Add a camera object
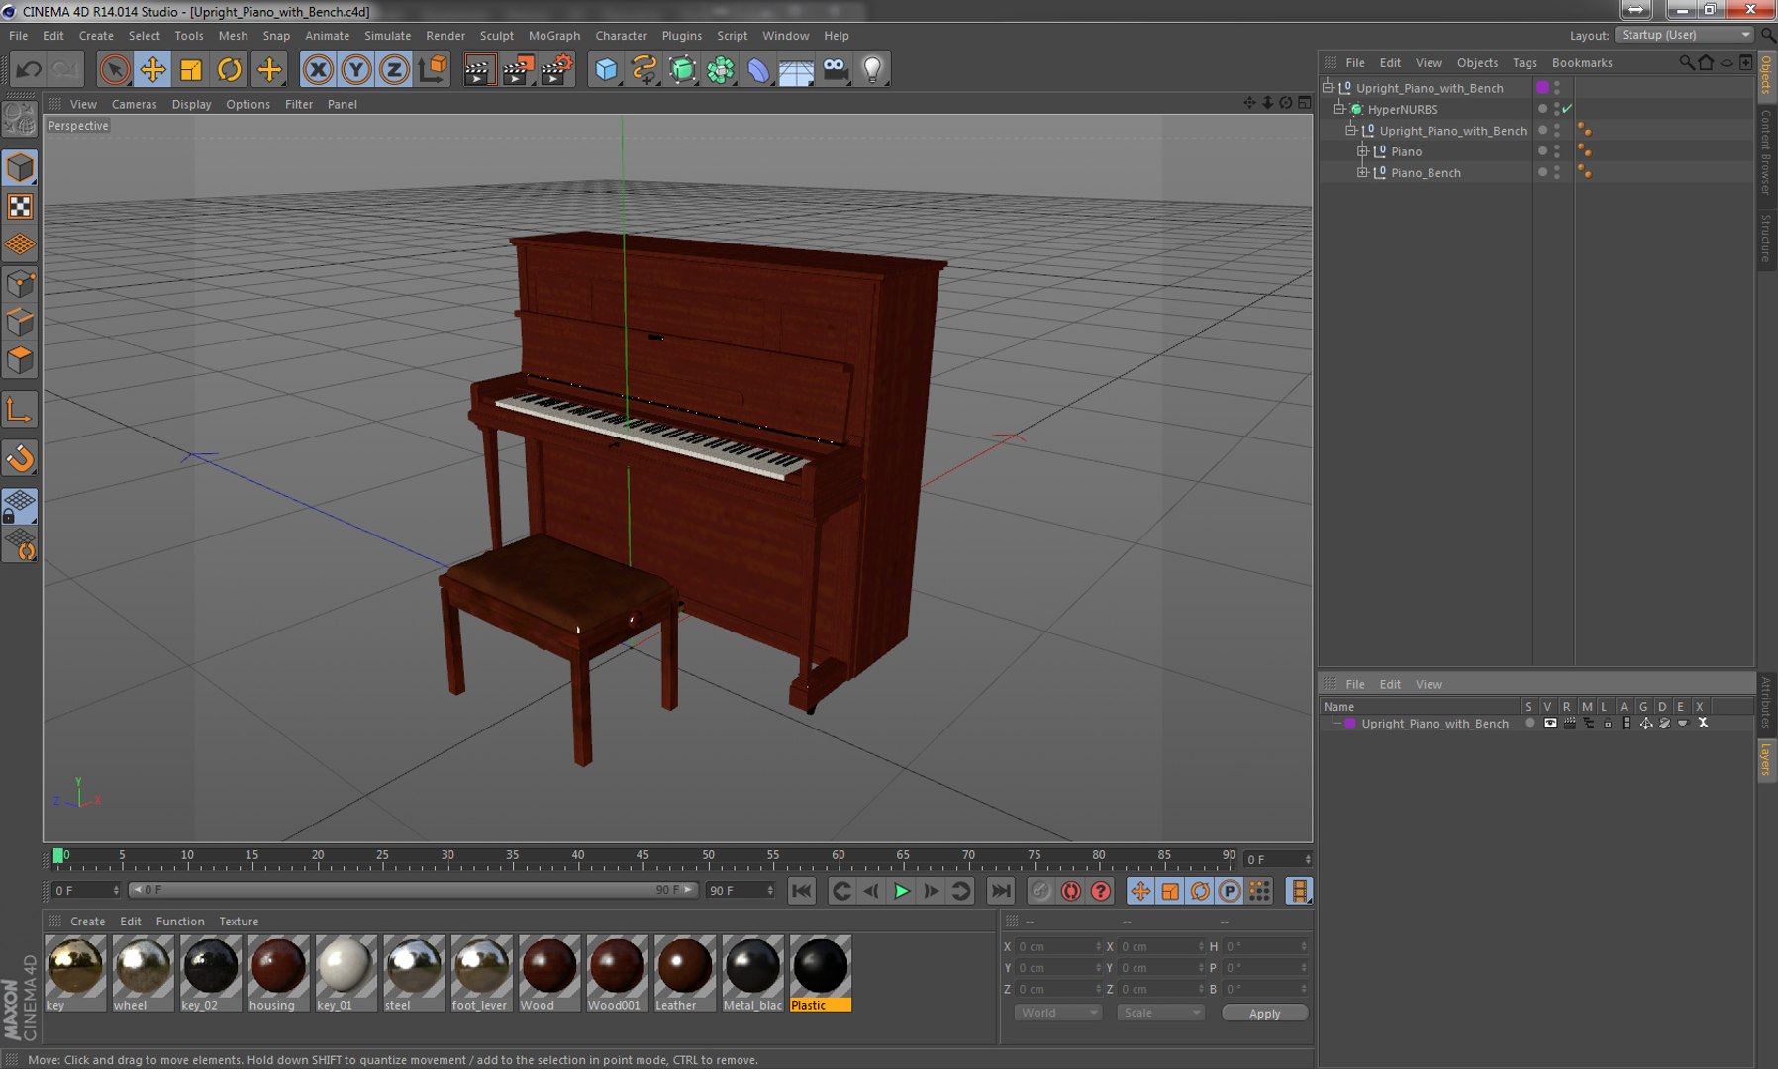This screenshot has width=1778, height=1069. coord(836,69)
